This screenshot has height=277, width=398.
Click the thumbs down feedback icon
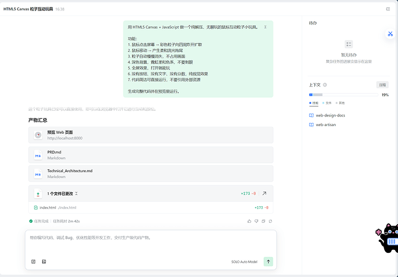point(256,221)
